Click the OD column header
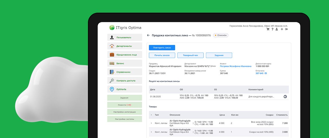 coord(181,89)
